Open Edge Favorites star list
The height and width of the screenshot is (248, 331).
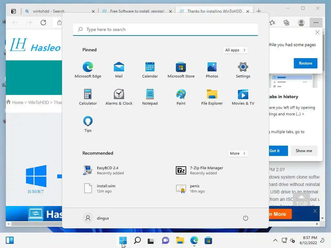272,23
